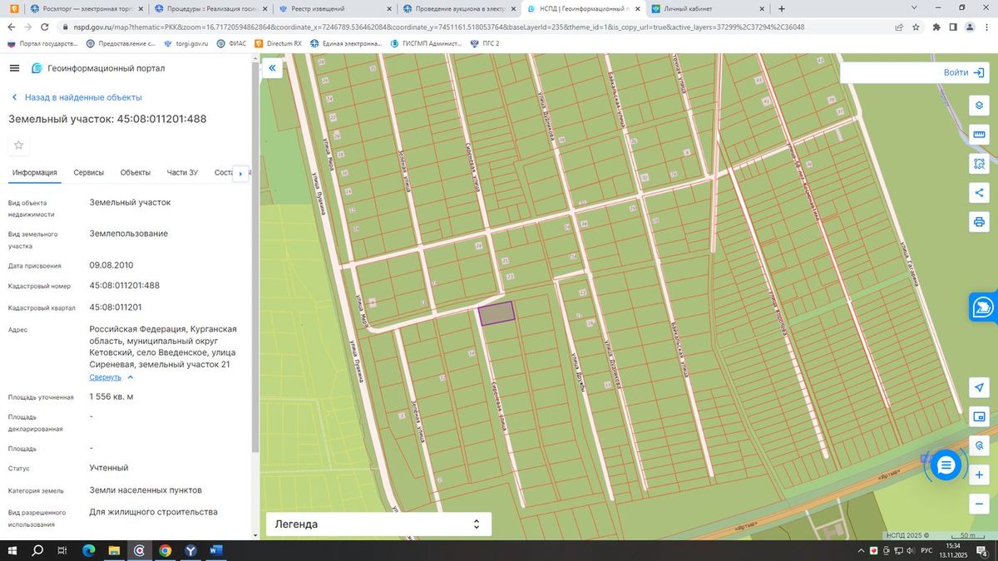This screenshot has height=561, width=998.
Task: Open Google Chrome from the taskbar
Action: [x=165, y=550]
